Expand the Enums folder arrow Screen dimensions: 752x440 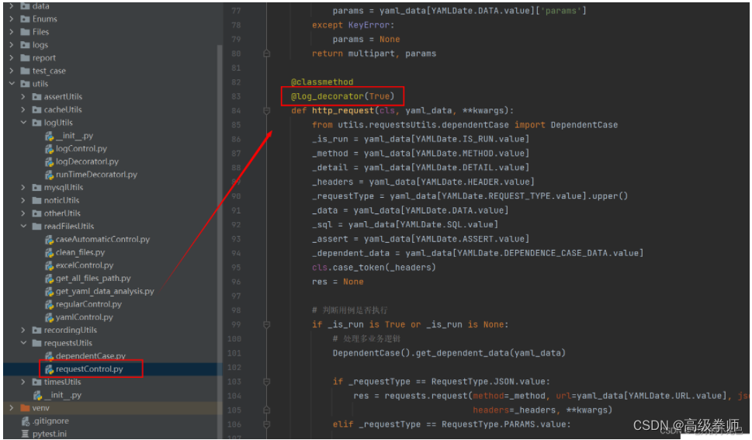[x=12, y=19]
